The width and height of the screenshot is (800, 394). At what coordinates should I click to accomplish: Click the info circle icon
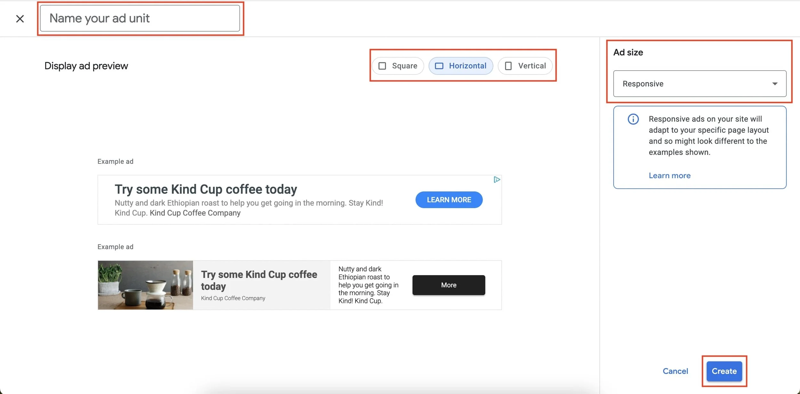point(633,119)
